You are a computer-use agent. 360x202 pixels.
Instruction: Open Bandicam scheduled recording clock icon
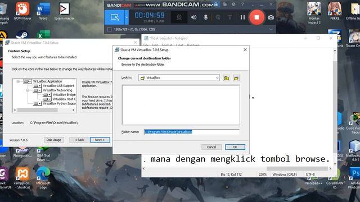(233, 4)
